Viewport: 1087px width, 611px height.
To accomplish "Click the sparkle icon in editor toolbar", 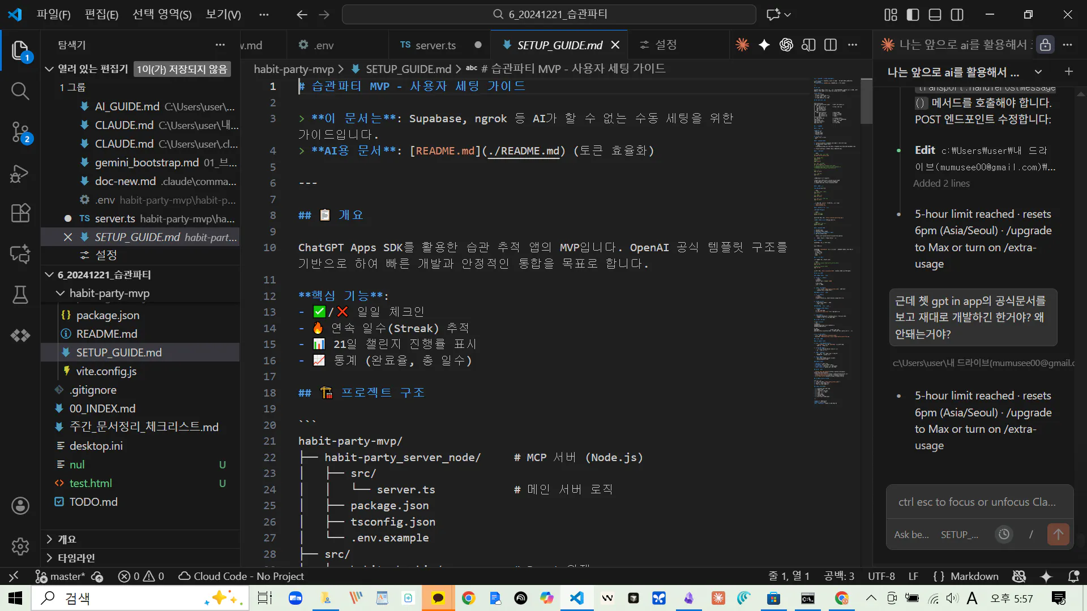I will pos(764,45).
